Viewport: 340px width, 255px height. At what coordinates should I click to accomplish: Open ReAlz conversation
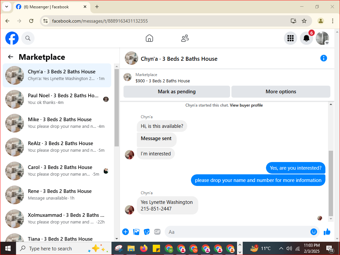[57, 147]
